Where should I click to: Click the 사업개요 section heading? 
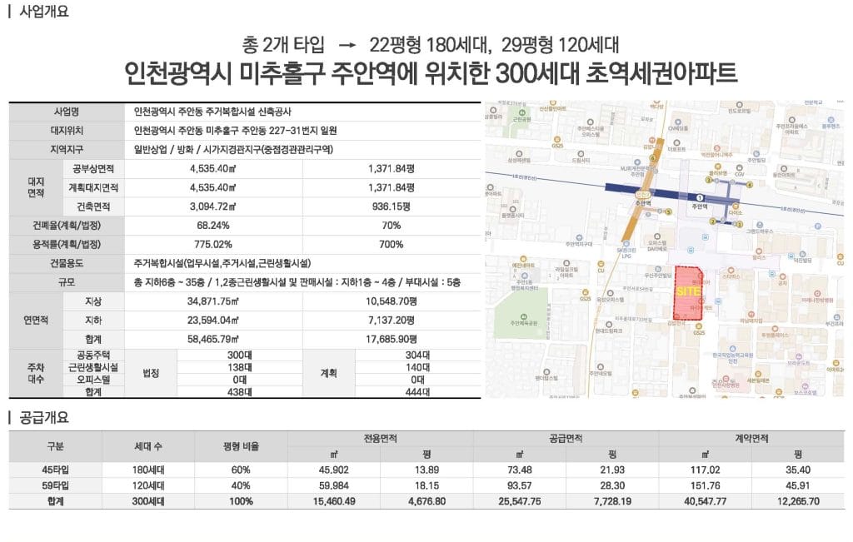(x=43, y=12)
